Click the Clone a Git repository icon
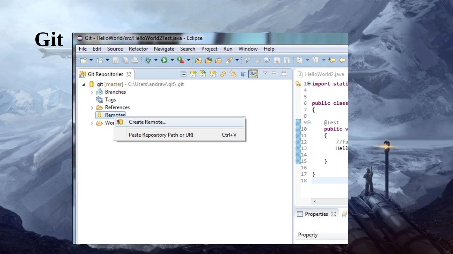This screenshot has height=254, width=453. pos(203,74)
